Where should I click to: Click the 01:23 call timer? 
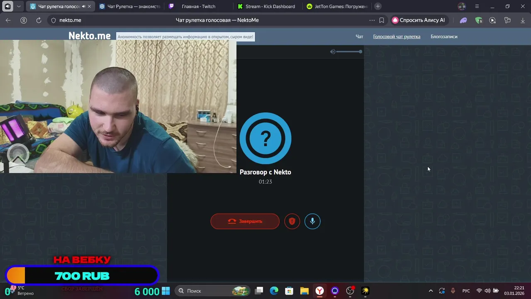pos(265,182)
